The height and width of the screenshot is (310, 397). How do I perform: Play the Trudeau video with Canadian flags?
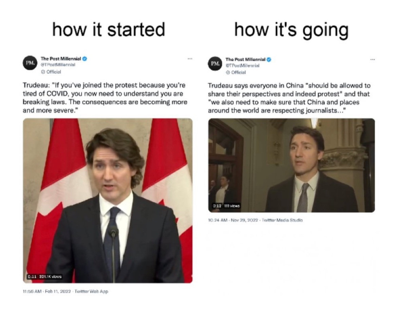pos(108,201)
